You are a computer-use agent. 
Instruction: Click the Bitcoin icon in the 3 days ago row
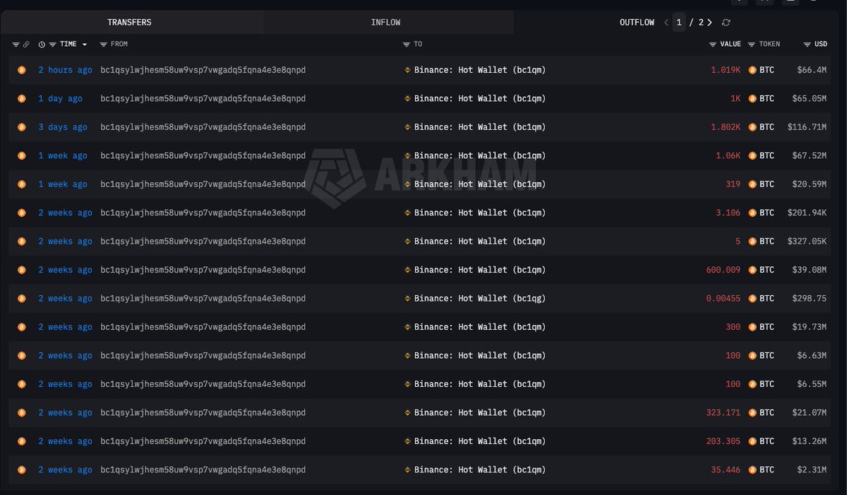21,127
